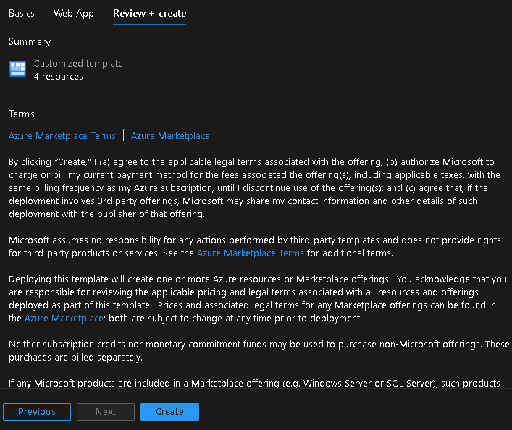This screenshot has width=512, height=430.
Task: Follow inline Azure Marketplace Terms link for additional terms
Action: 250,253
